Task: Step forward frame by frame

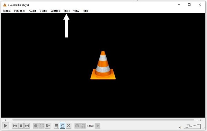Action: tap(98, 126)
